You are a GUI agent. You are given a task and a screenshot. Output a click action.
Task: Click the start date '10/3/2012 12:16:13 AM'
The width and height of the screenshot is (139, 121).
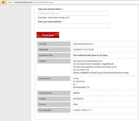[x=83, y=50]
